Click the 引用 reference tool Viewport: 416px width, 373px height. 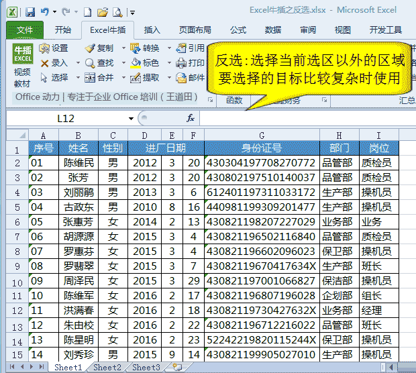pos(191,48)
